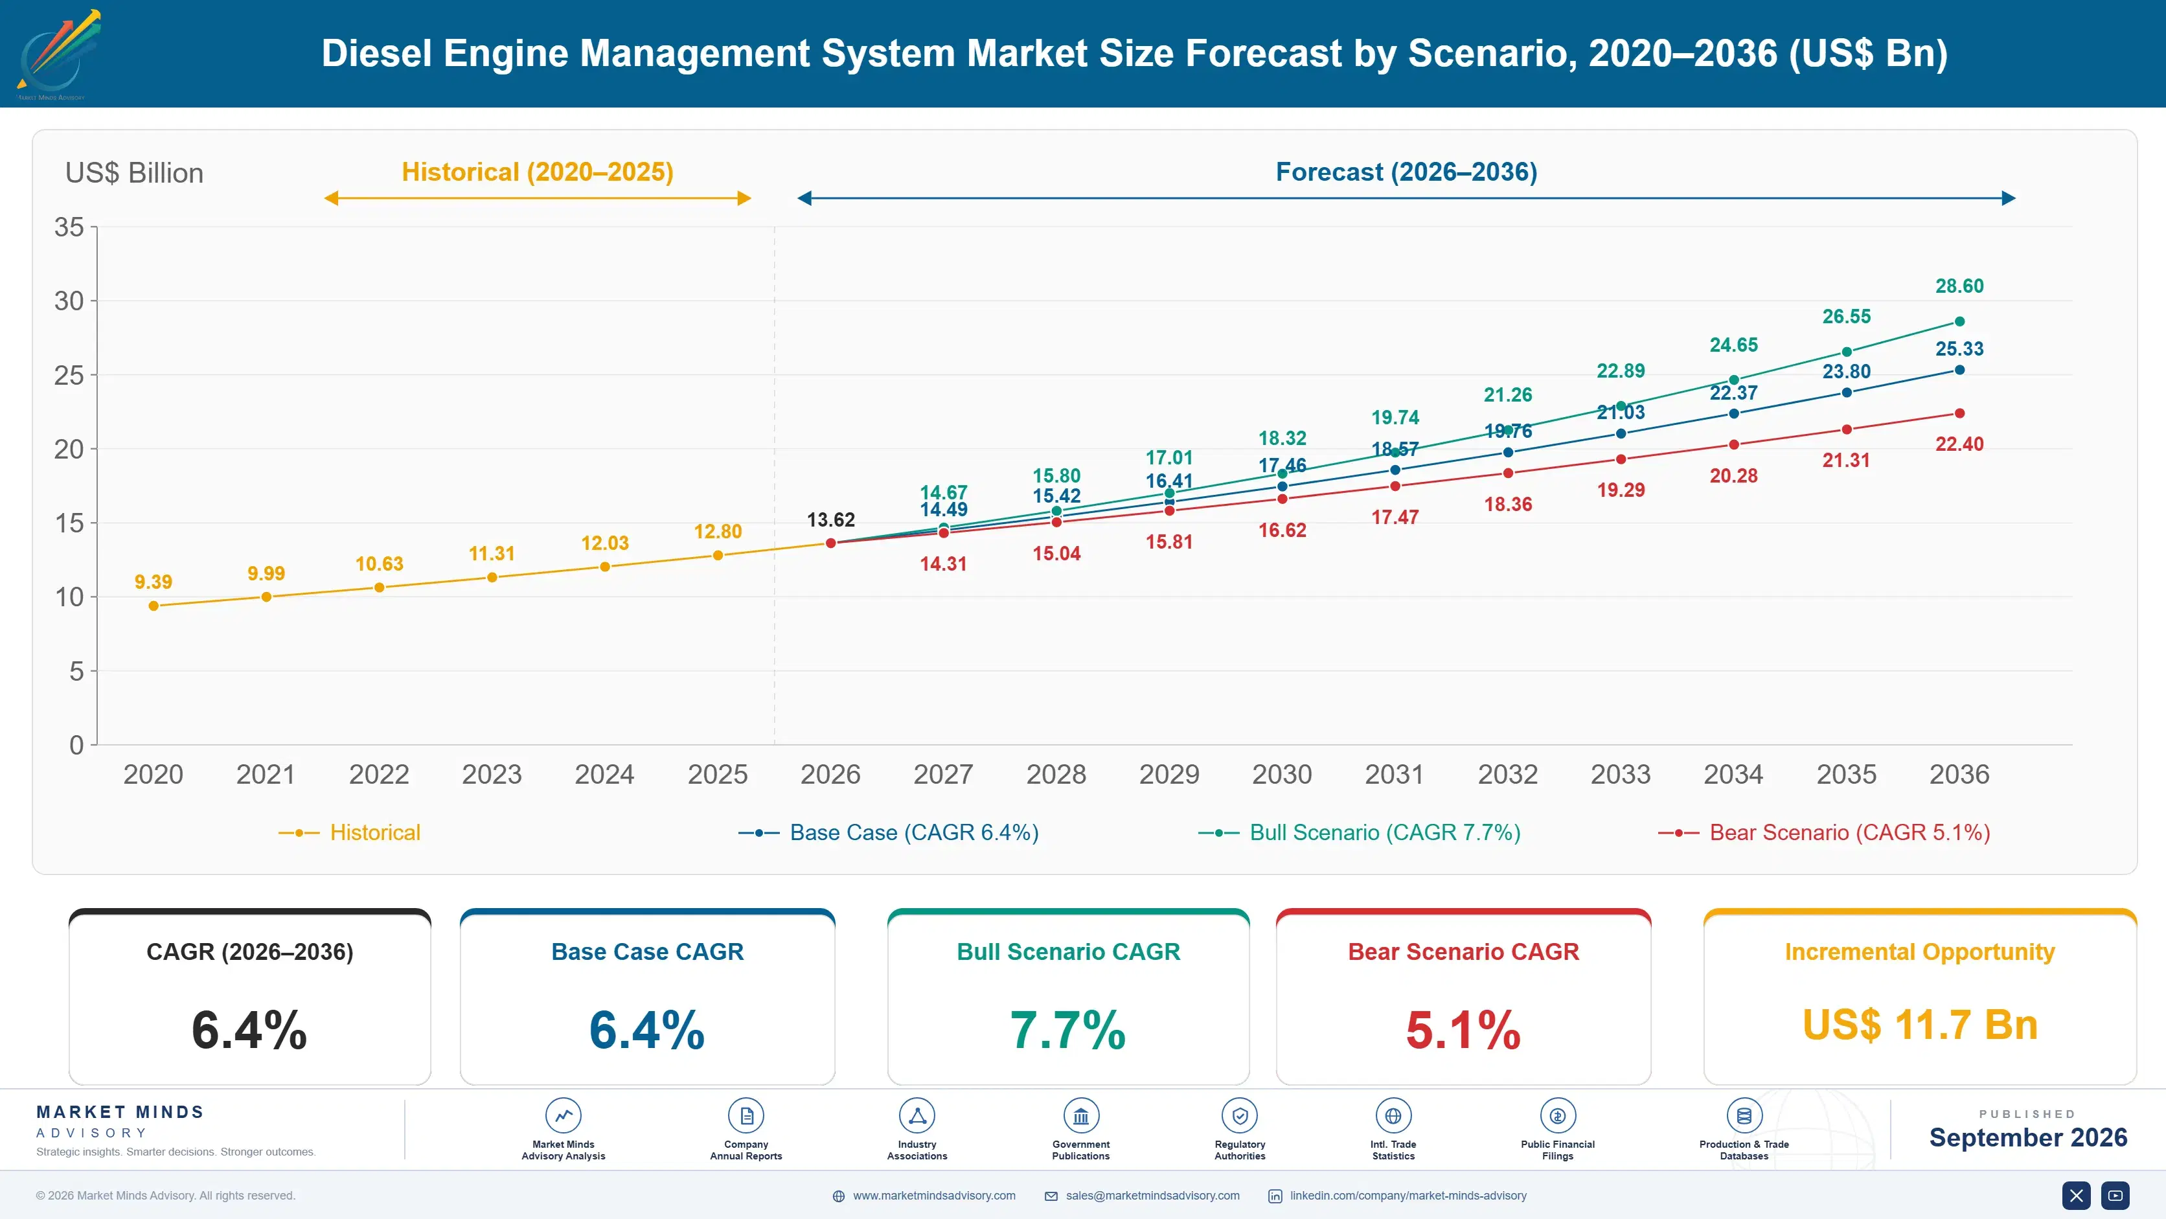
Task: Open linkedin.com/company/market-minds-advisory link
Action: point(1408,1196)
